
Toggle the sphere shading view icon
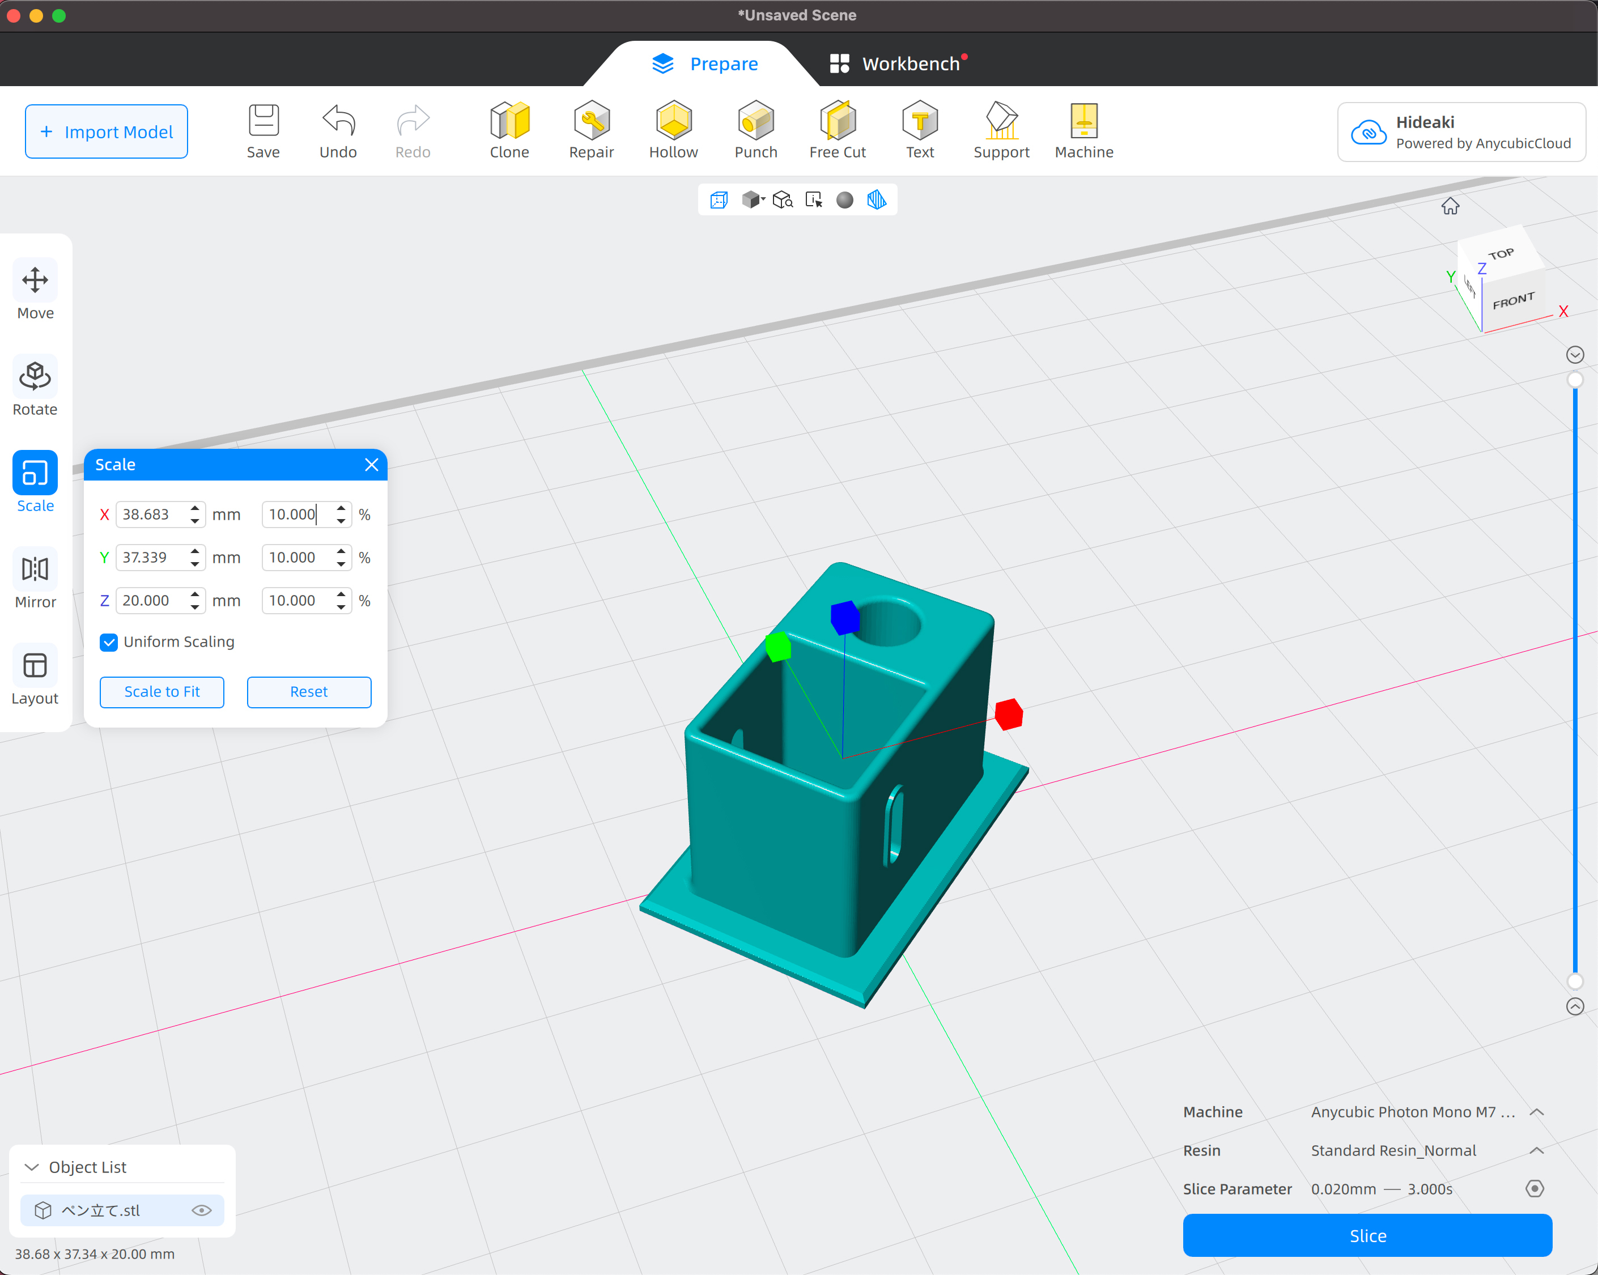(844, 200)
